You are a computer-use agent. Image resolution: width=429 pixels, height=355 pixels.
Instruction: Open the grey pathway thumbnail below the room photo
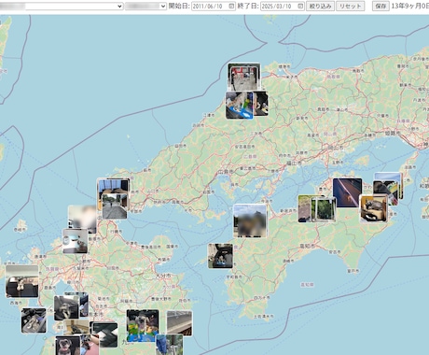click(115, 206)
